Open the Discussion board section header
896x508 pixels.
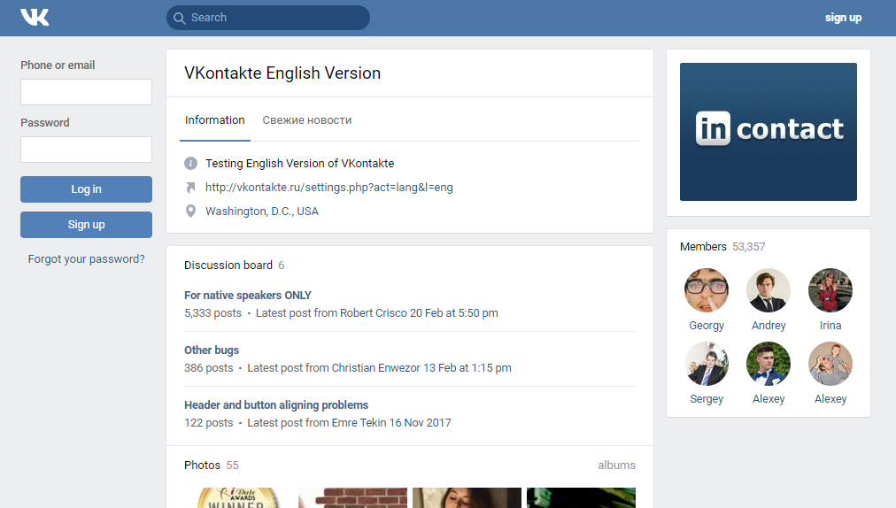[228, 266]
